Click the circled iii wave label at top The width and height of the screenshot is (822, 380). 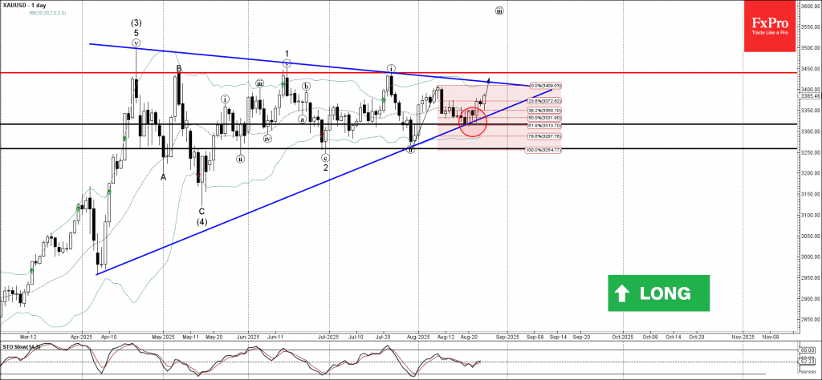point(498,11)
